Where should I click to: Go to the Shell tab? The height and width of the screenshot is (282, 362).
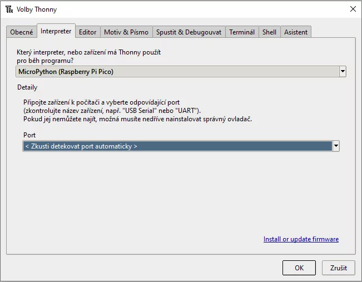click(x=269, y=32)
